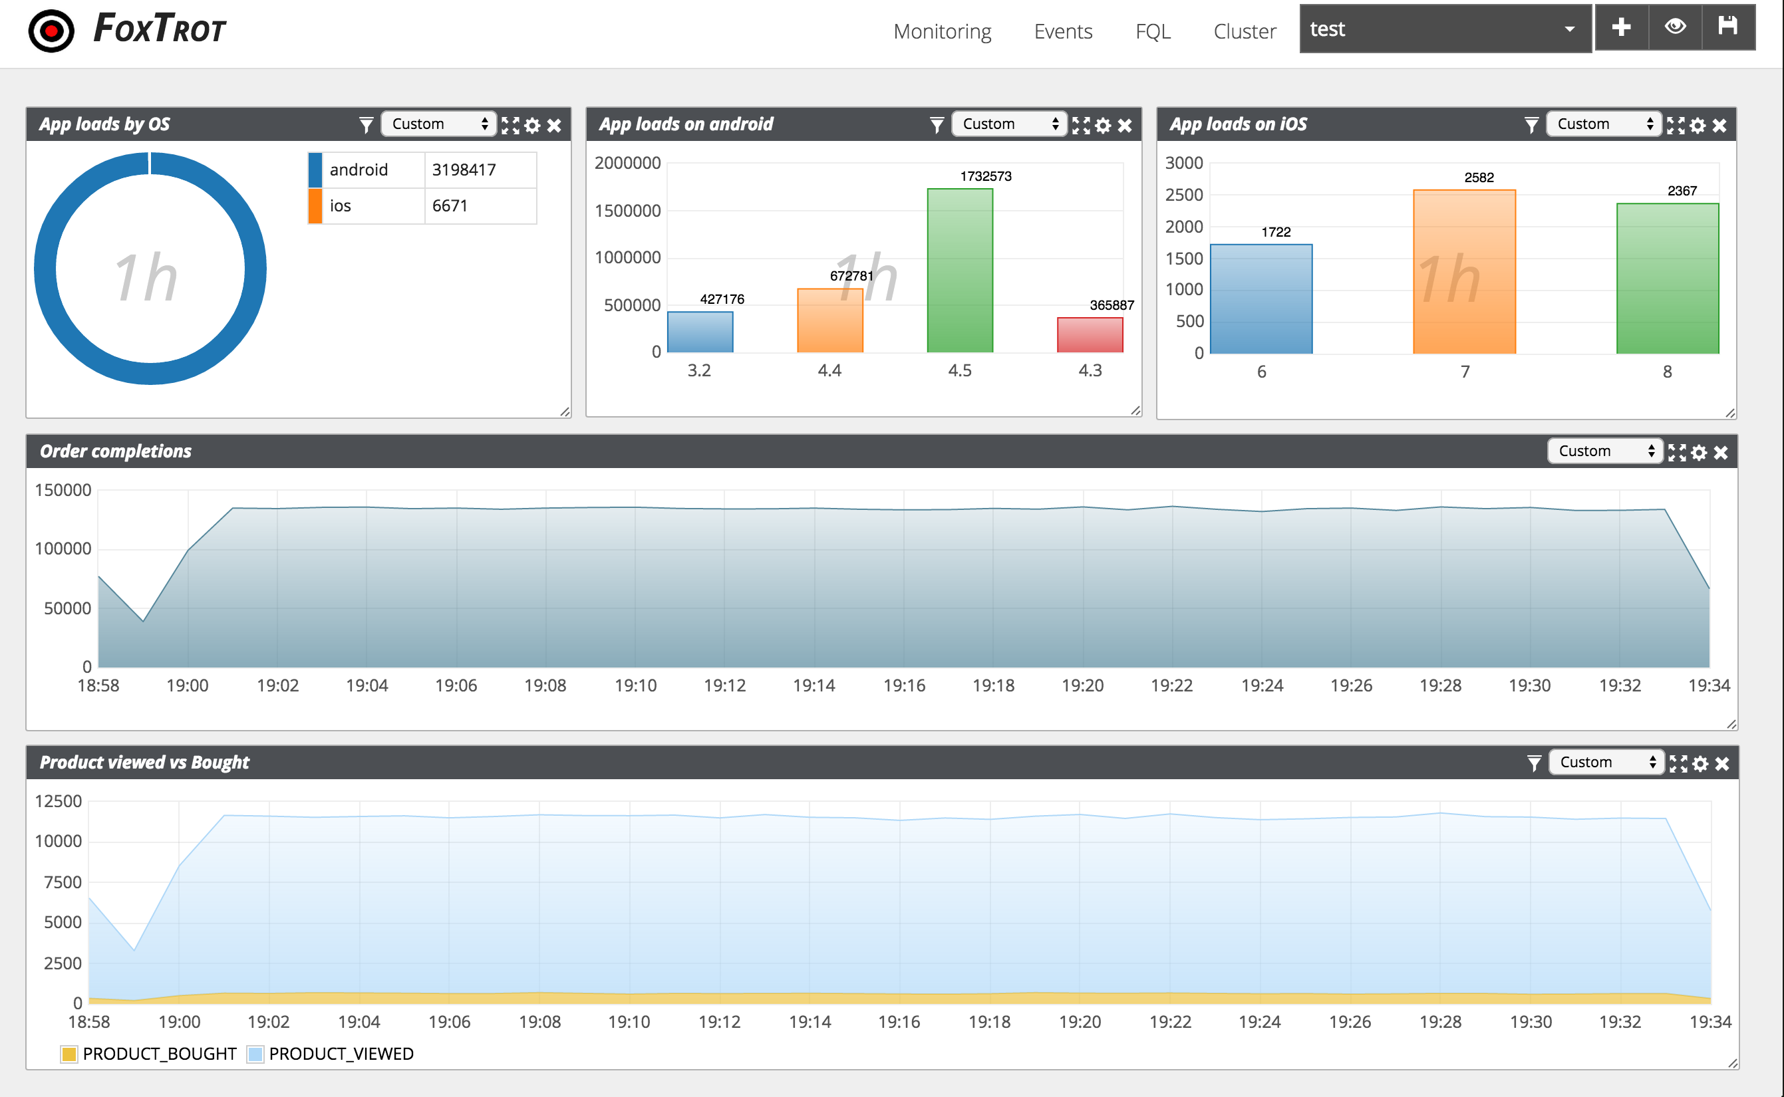Maximize the App loads on android widget

tap(1082, 126)
